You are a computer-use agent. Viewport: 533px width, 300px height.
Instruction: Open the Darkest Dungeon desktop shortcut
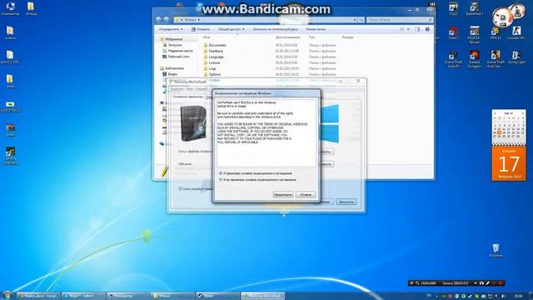pyautogui.click(x=474, y=59)
